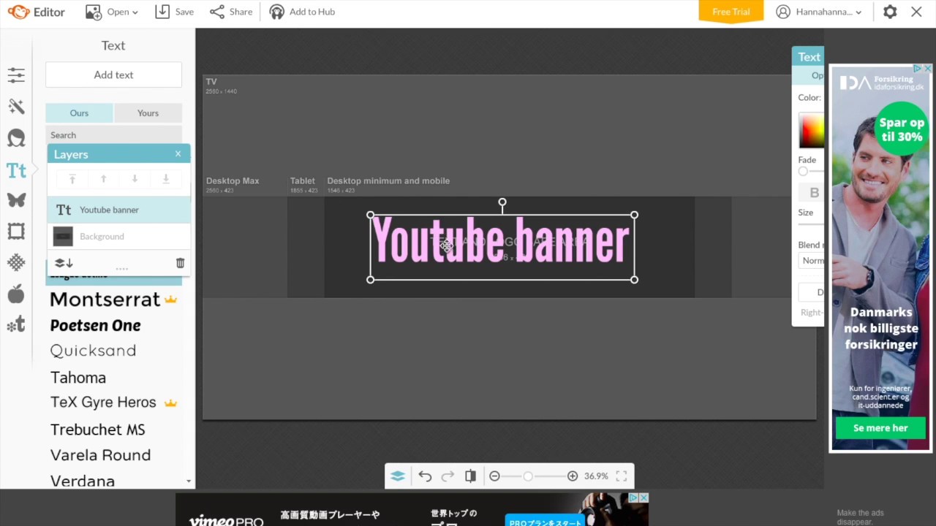Undo the last action
Screen dimensions: 936x526
425,476
